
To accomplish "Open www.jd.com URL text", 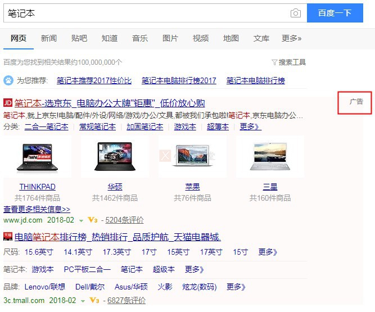I will coord(23,220).
